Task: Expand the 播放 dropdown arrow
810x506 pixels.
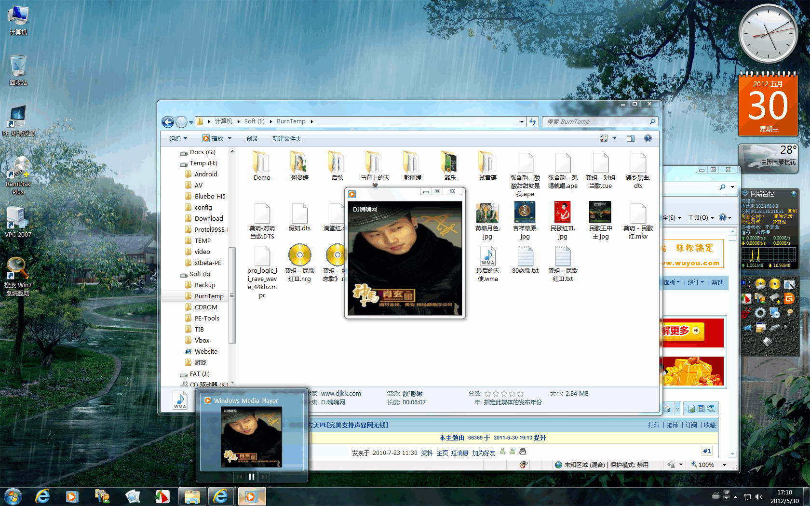Action: click(x=229, y=138)
